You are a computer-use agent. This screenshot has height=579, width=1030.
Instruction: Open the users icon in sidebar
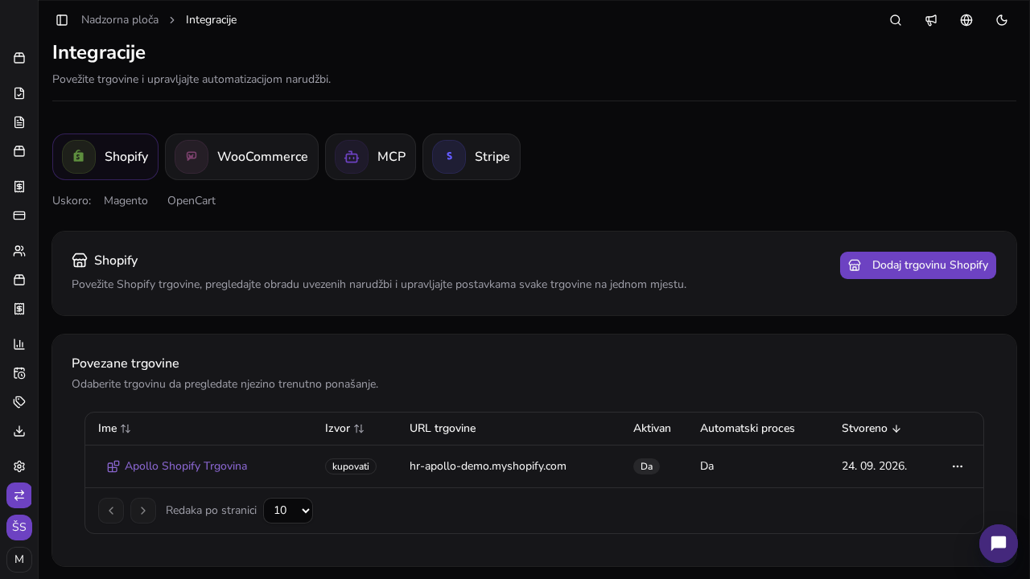click(x=19, y=251)
